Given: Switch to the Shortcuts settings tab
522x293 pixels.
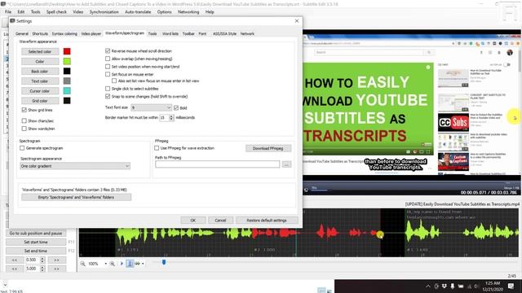Looking at the screenshot, I should (40, 33).
